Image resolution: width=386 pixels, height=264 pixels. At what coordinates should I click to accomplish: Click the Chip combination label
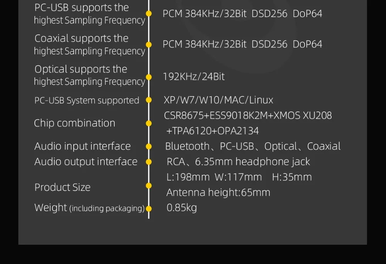click(74, 123)
